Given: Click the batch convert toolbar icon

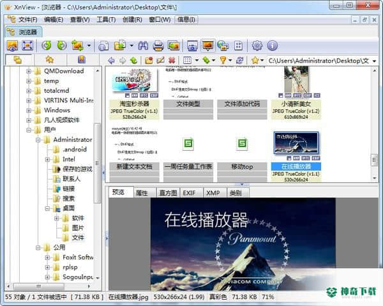Looking at the screenshot, I should pyautogui.click(x=120, y=46).
